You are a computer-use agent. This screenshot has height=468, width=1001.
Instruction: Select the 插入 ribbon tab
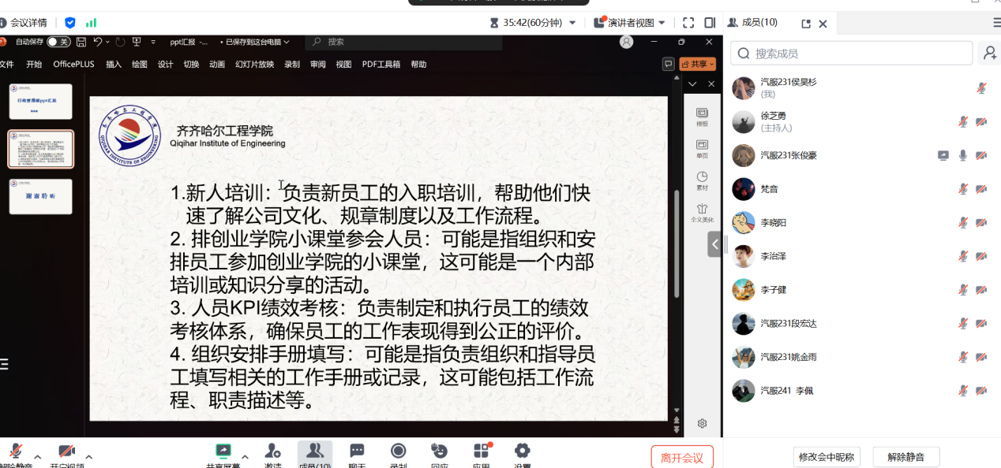click(x=114, y=65)
